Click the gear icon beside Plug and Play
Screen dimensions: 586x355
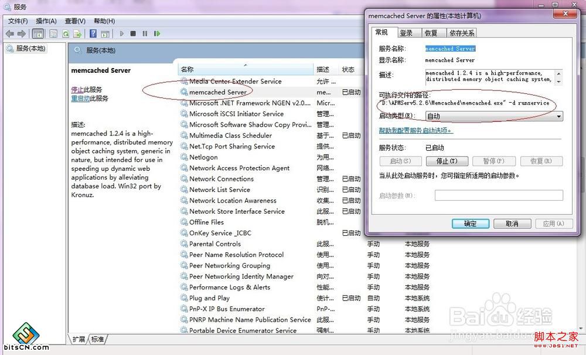(x=184, y=298)
